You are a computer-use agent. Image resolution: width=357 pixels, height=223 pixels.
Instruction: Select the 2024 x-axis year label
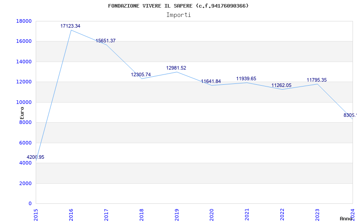point(353,214)
